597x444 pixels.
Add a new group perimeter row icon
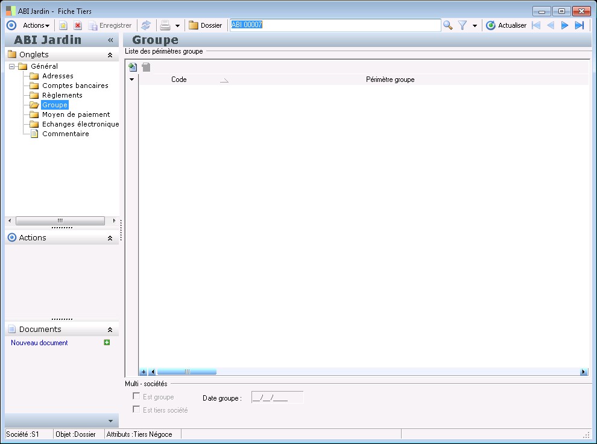[133, 67]
